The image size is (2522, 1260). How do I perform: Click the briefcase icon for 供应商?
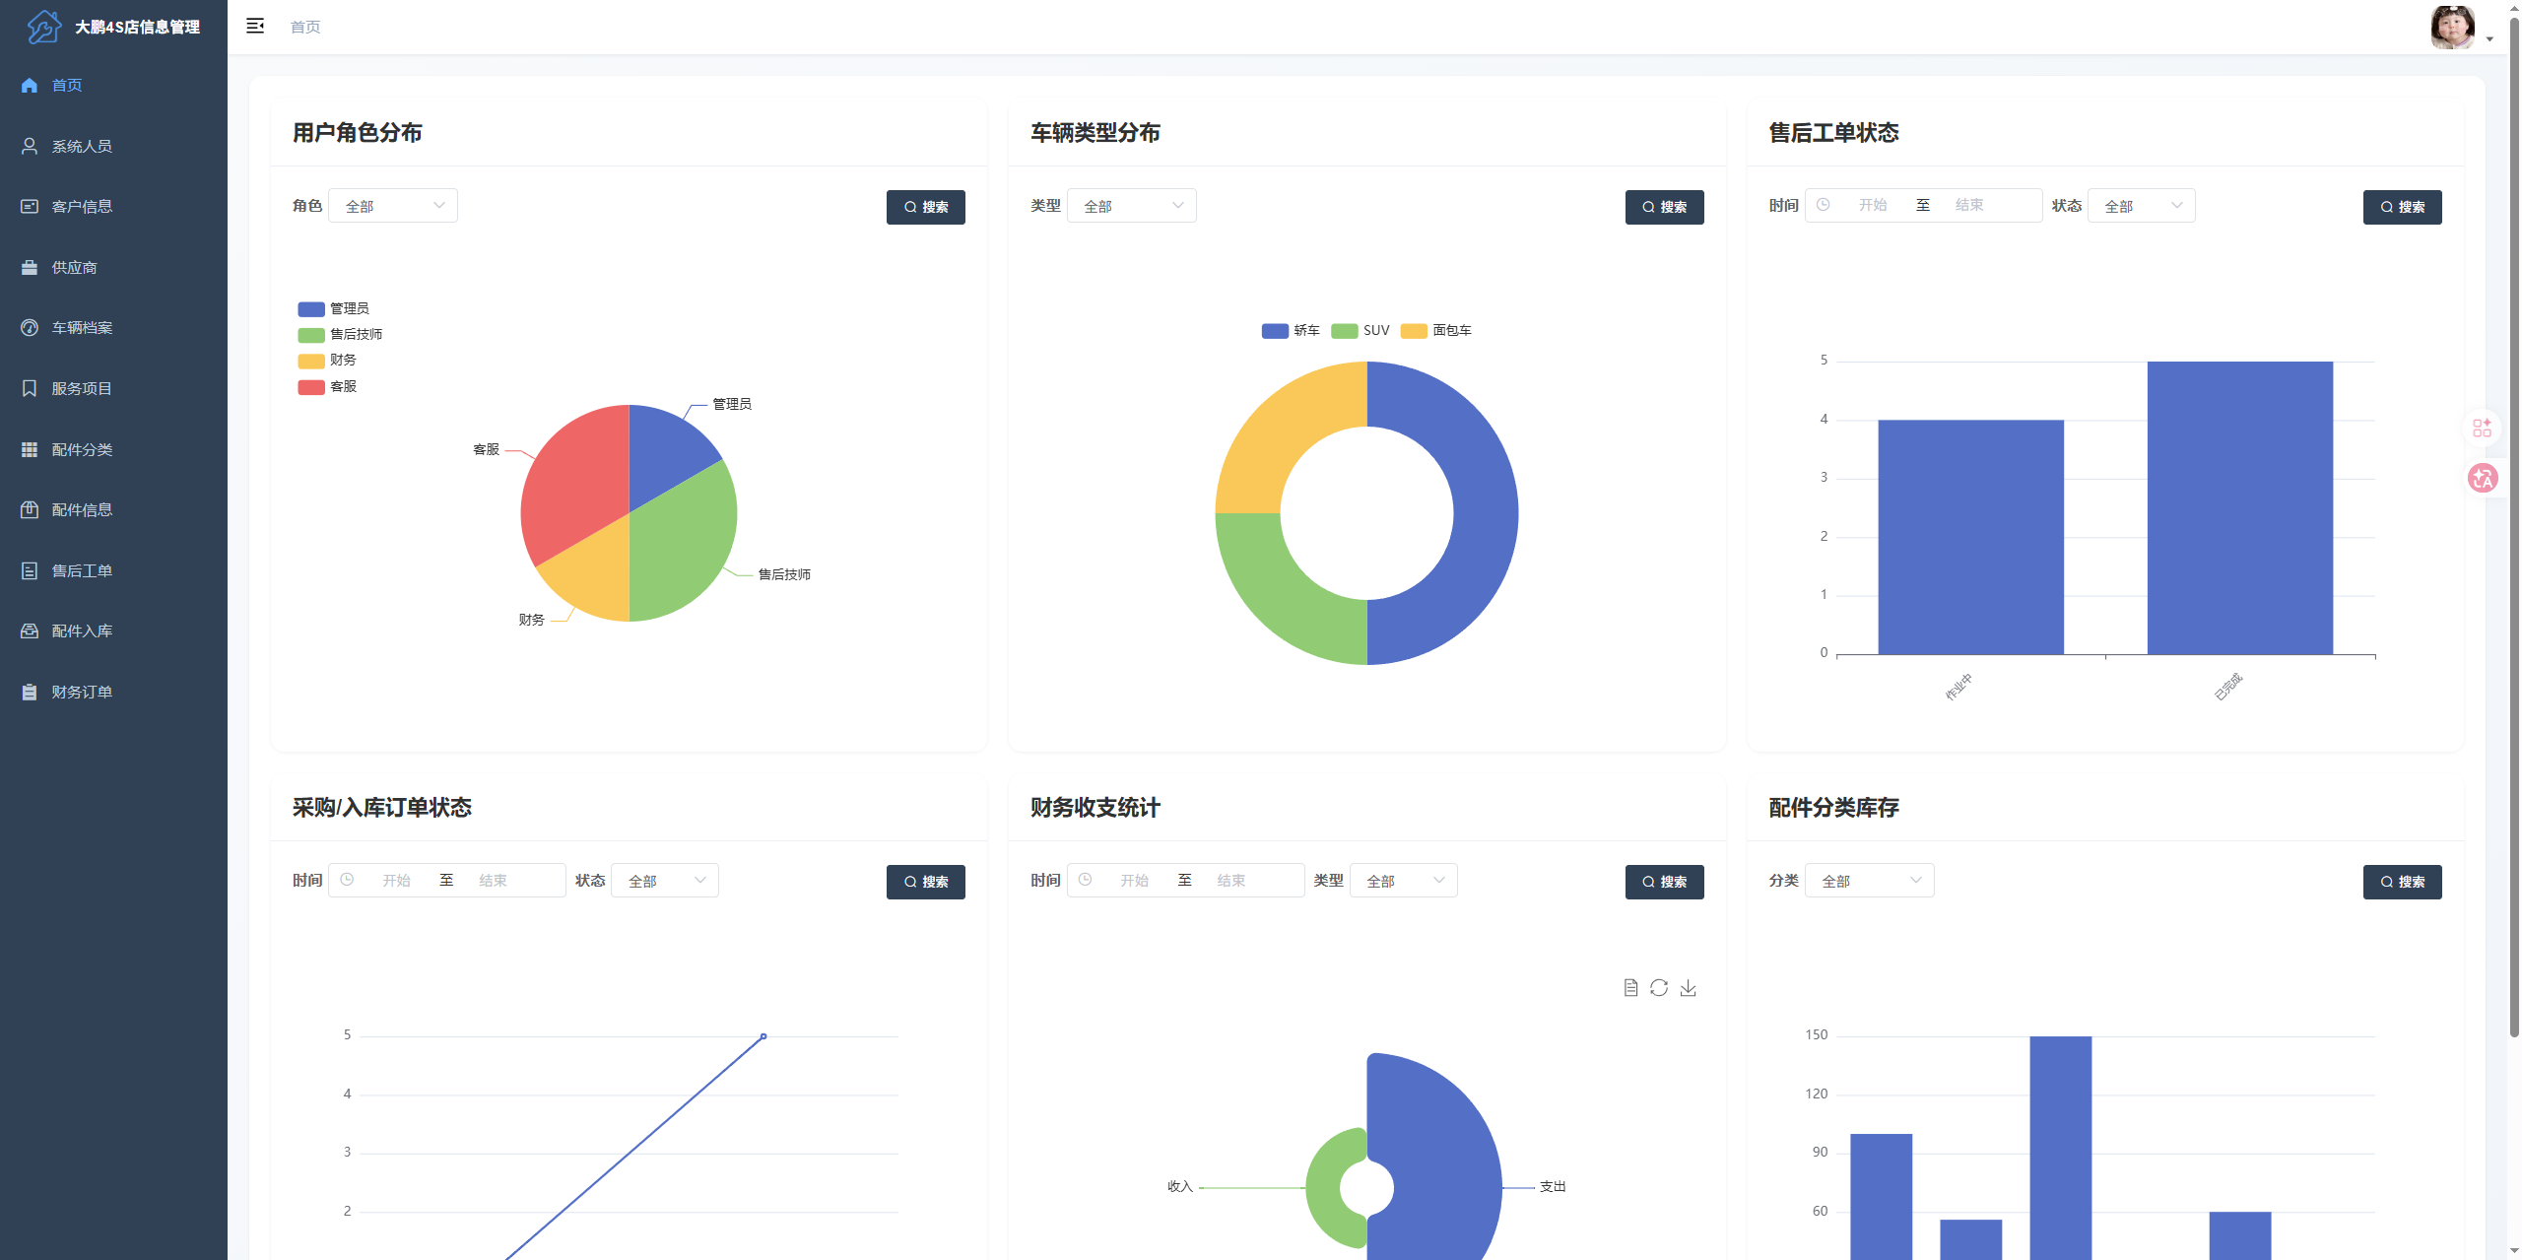tap(30, 267)
